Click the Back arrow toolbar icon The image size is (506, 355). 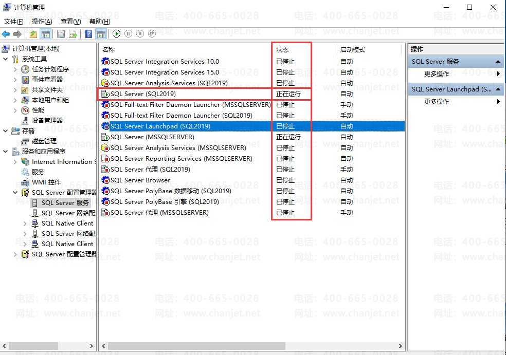click(6, 34)
